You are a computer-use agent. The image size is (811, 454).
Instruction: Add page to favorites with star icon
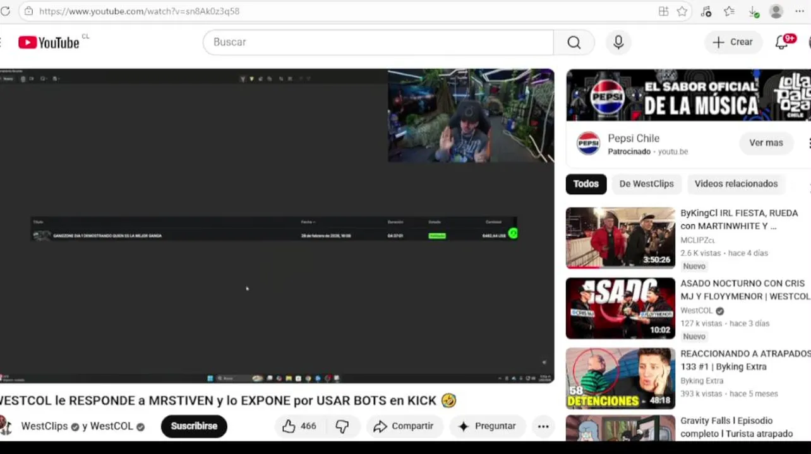tap(682, 11)
